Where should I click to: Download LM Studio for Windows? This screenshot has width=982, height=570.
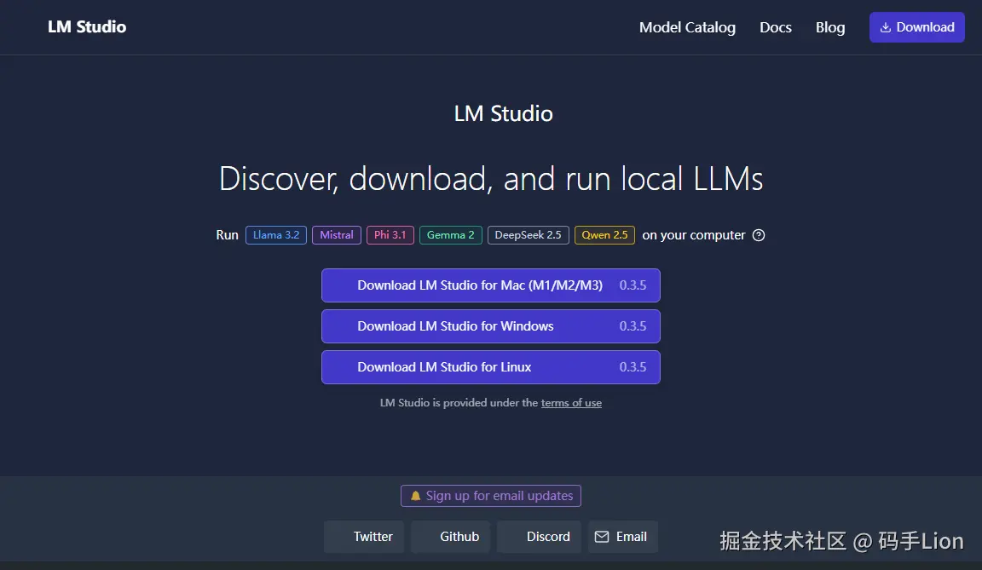491,326
